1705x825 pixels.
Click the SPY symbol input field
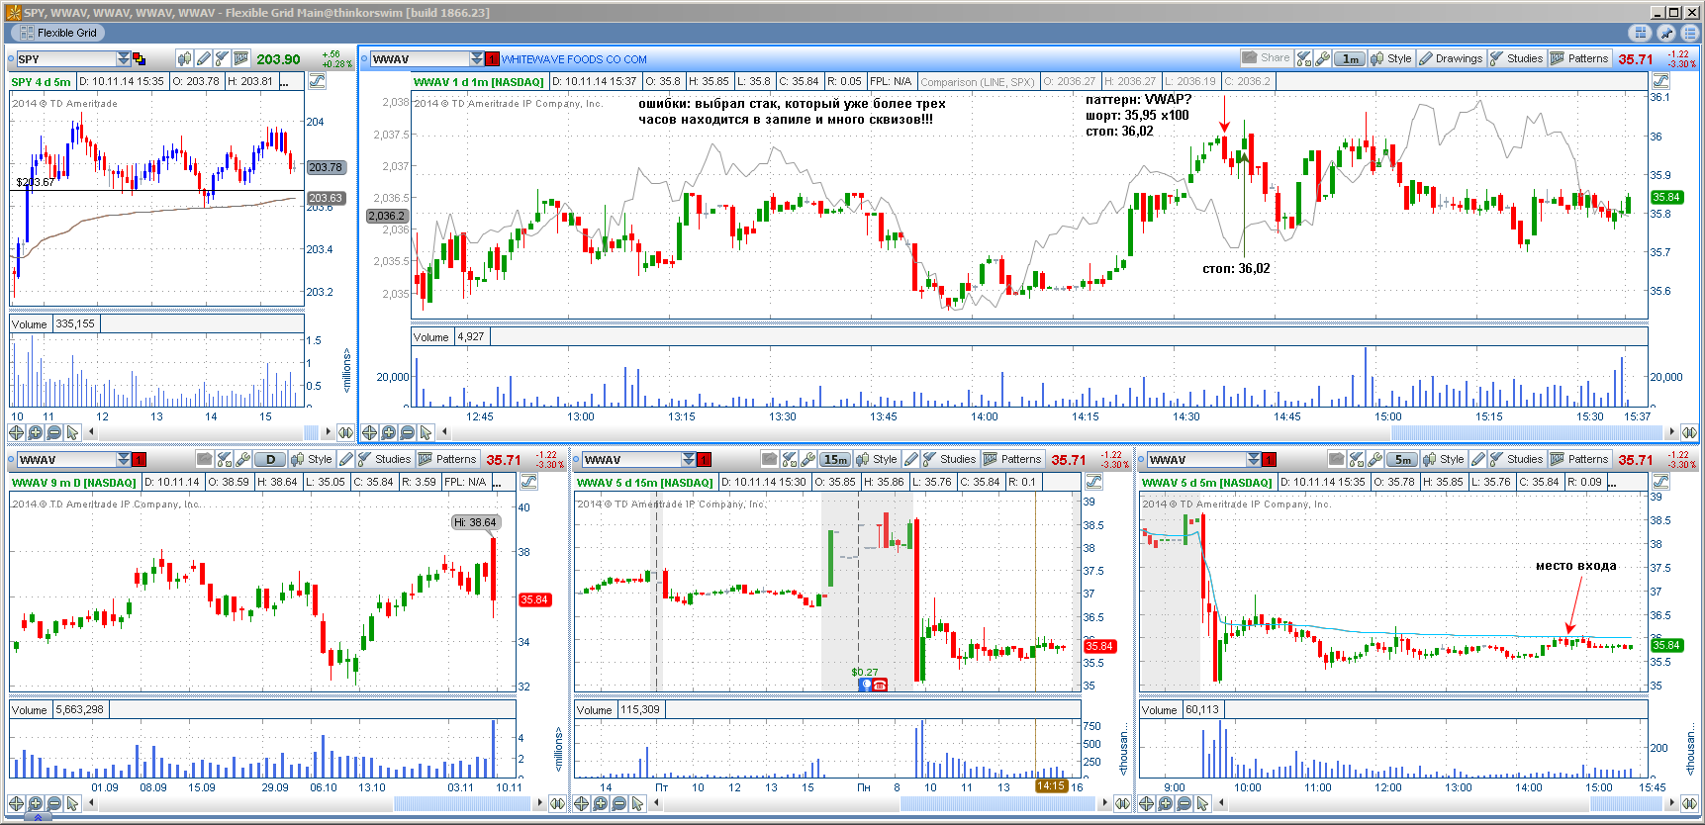pyautogui.click(x=65, y=59)
